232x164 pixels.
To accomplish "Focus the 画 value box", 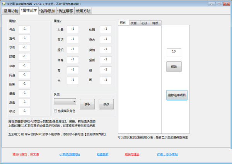I will click(x=106, y=80).
